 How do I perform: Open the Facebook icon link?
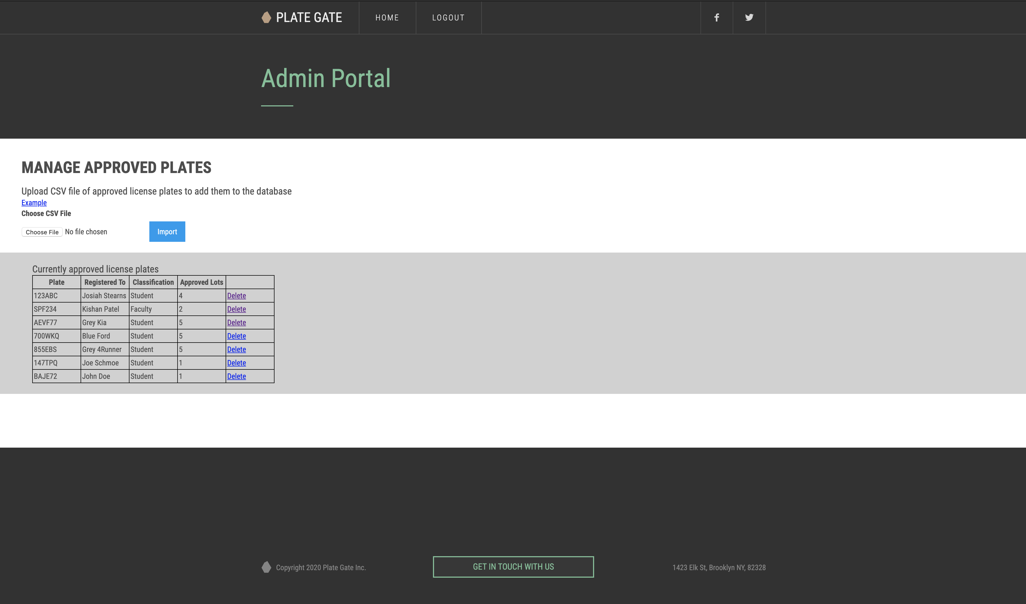click(717, 17)
